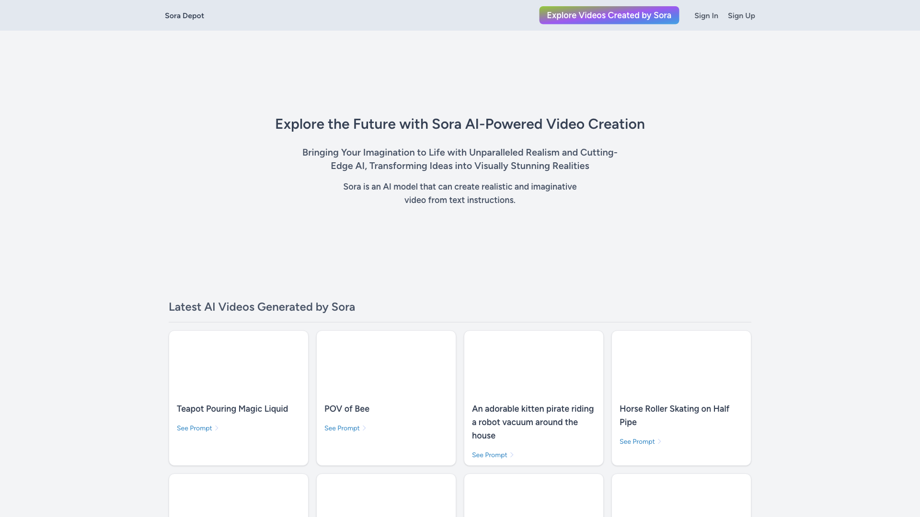This screenshot has width=920, height=517.
Task: Click the Sora Depot logo/brand link
Action: tap(184, 15)
